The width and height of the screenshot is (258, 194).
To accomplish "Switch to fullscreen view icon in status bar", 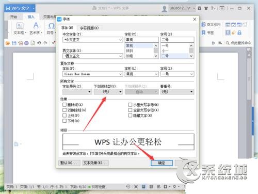I will (x=136, y=187).
